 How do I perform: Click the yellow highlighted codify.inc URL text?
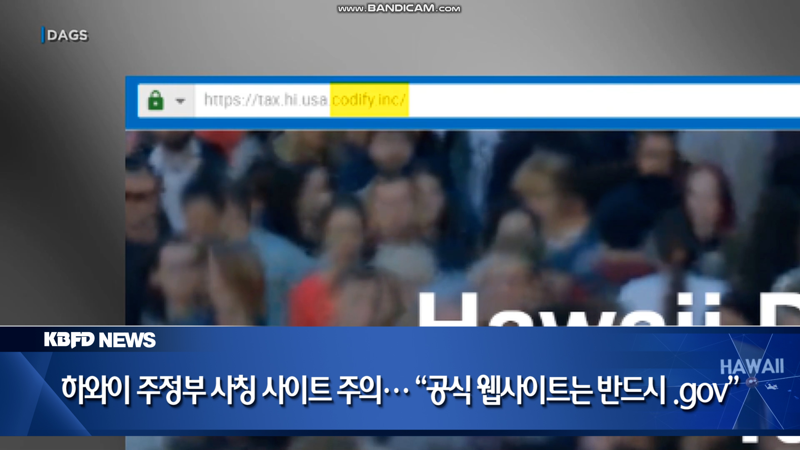(369, 100)
